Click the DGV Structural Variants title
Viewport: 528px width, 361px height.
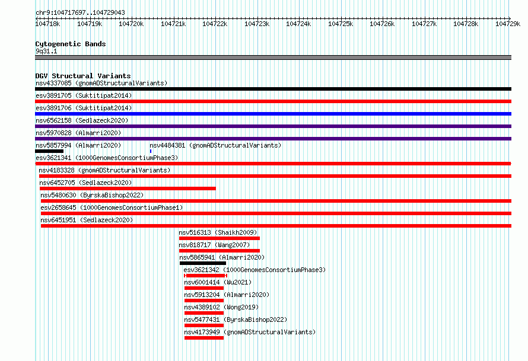coord(83,76)
